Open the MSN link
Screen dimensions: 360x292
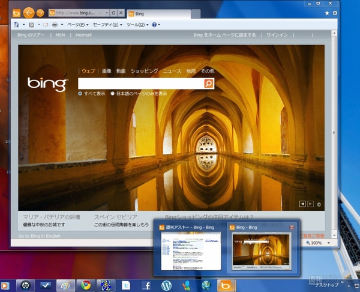pyautogui.click(x=60, y=35)
